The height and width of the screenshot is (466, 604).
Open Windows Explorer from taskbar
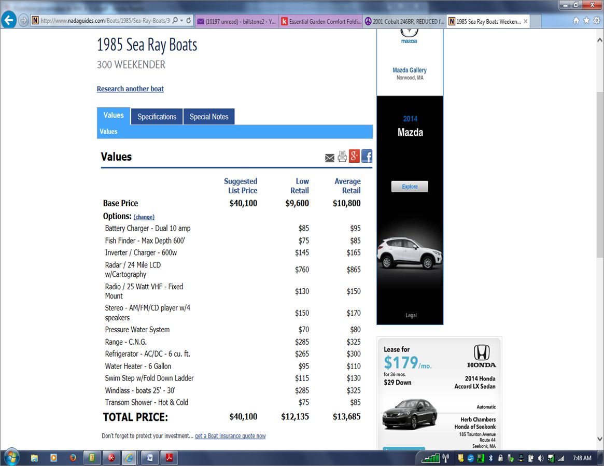[34, 458]
